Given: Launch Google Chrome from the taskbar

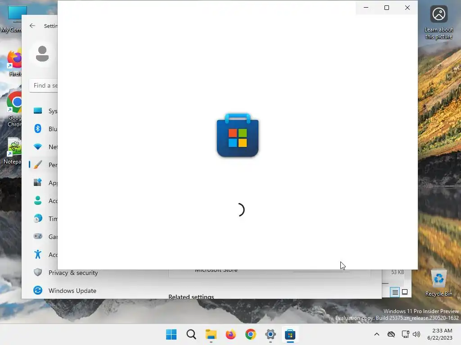Looking at the screenshot, I should [x=250, y=334].
